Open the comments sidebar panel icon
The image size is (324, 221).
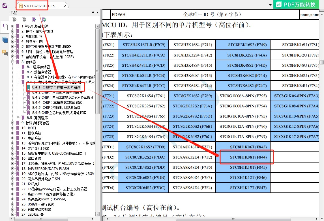5,53
